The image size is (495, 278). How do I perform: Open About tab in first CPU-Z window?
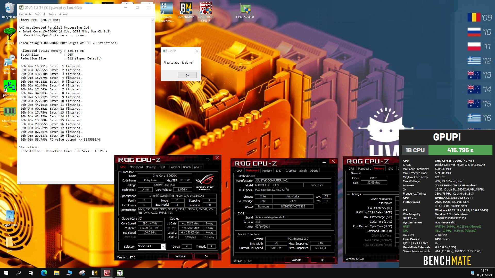[198, 167]
